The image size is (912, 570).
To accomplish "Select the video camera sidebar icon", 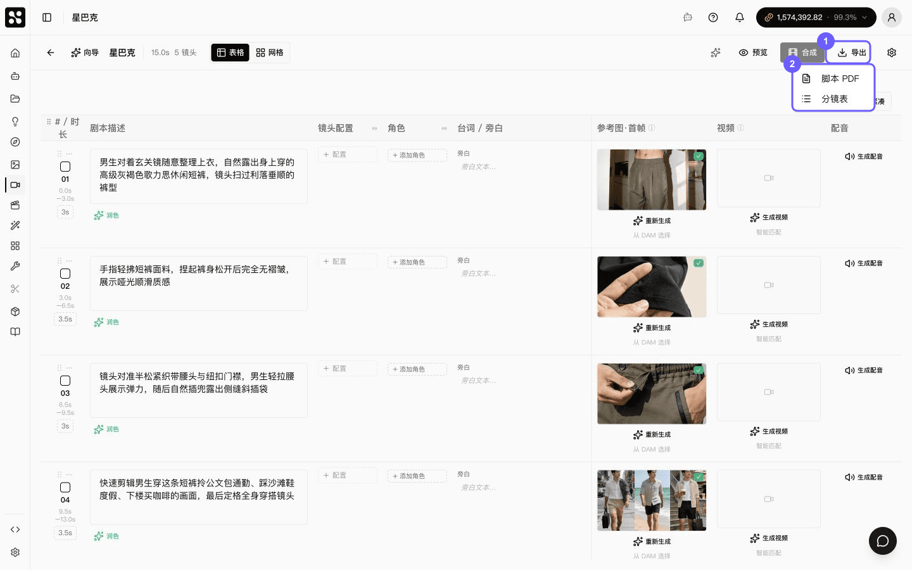I will tap(15, 185).
